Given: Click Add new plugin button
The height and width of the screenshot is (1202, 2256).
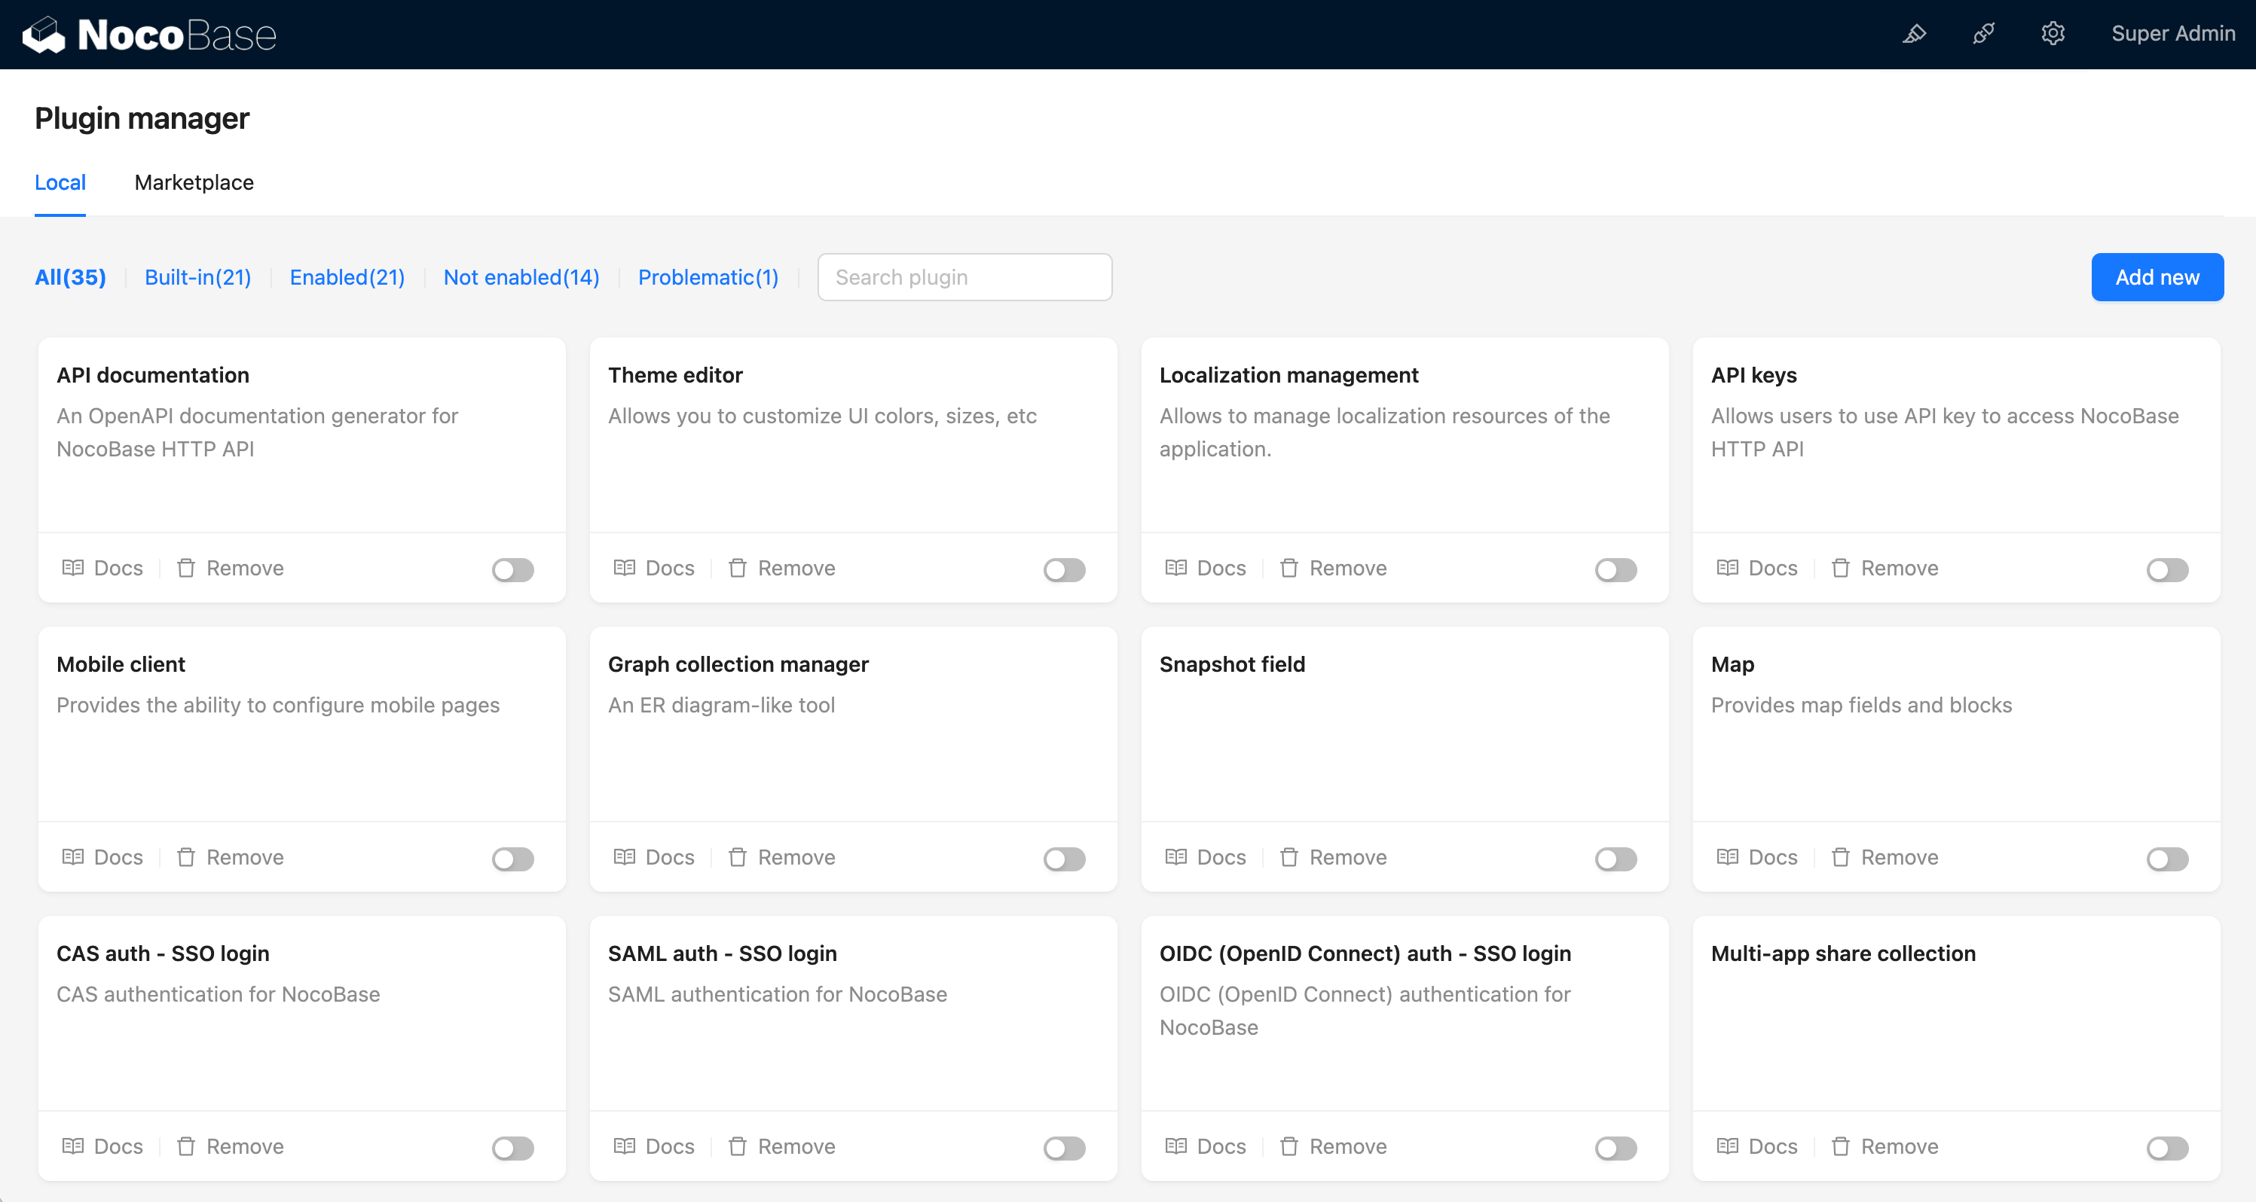Looking at the screenshot, I should pos(2156,276).
